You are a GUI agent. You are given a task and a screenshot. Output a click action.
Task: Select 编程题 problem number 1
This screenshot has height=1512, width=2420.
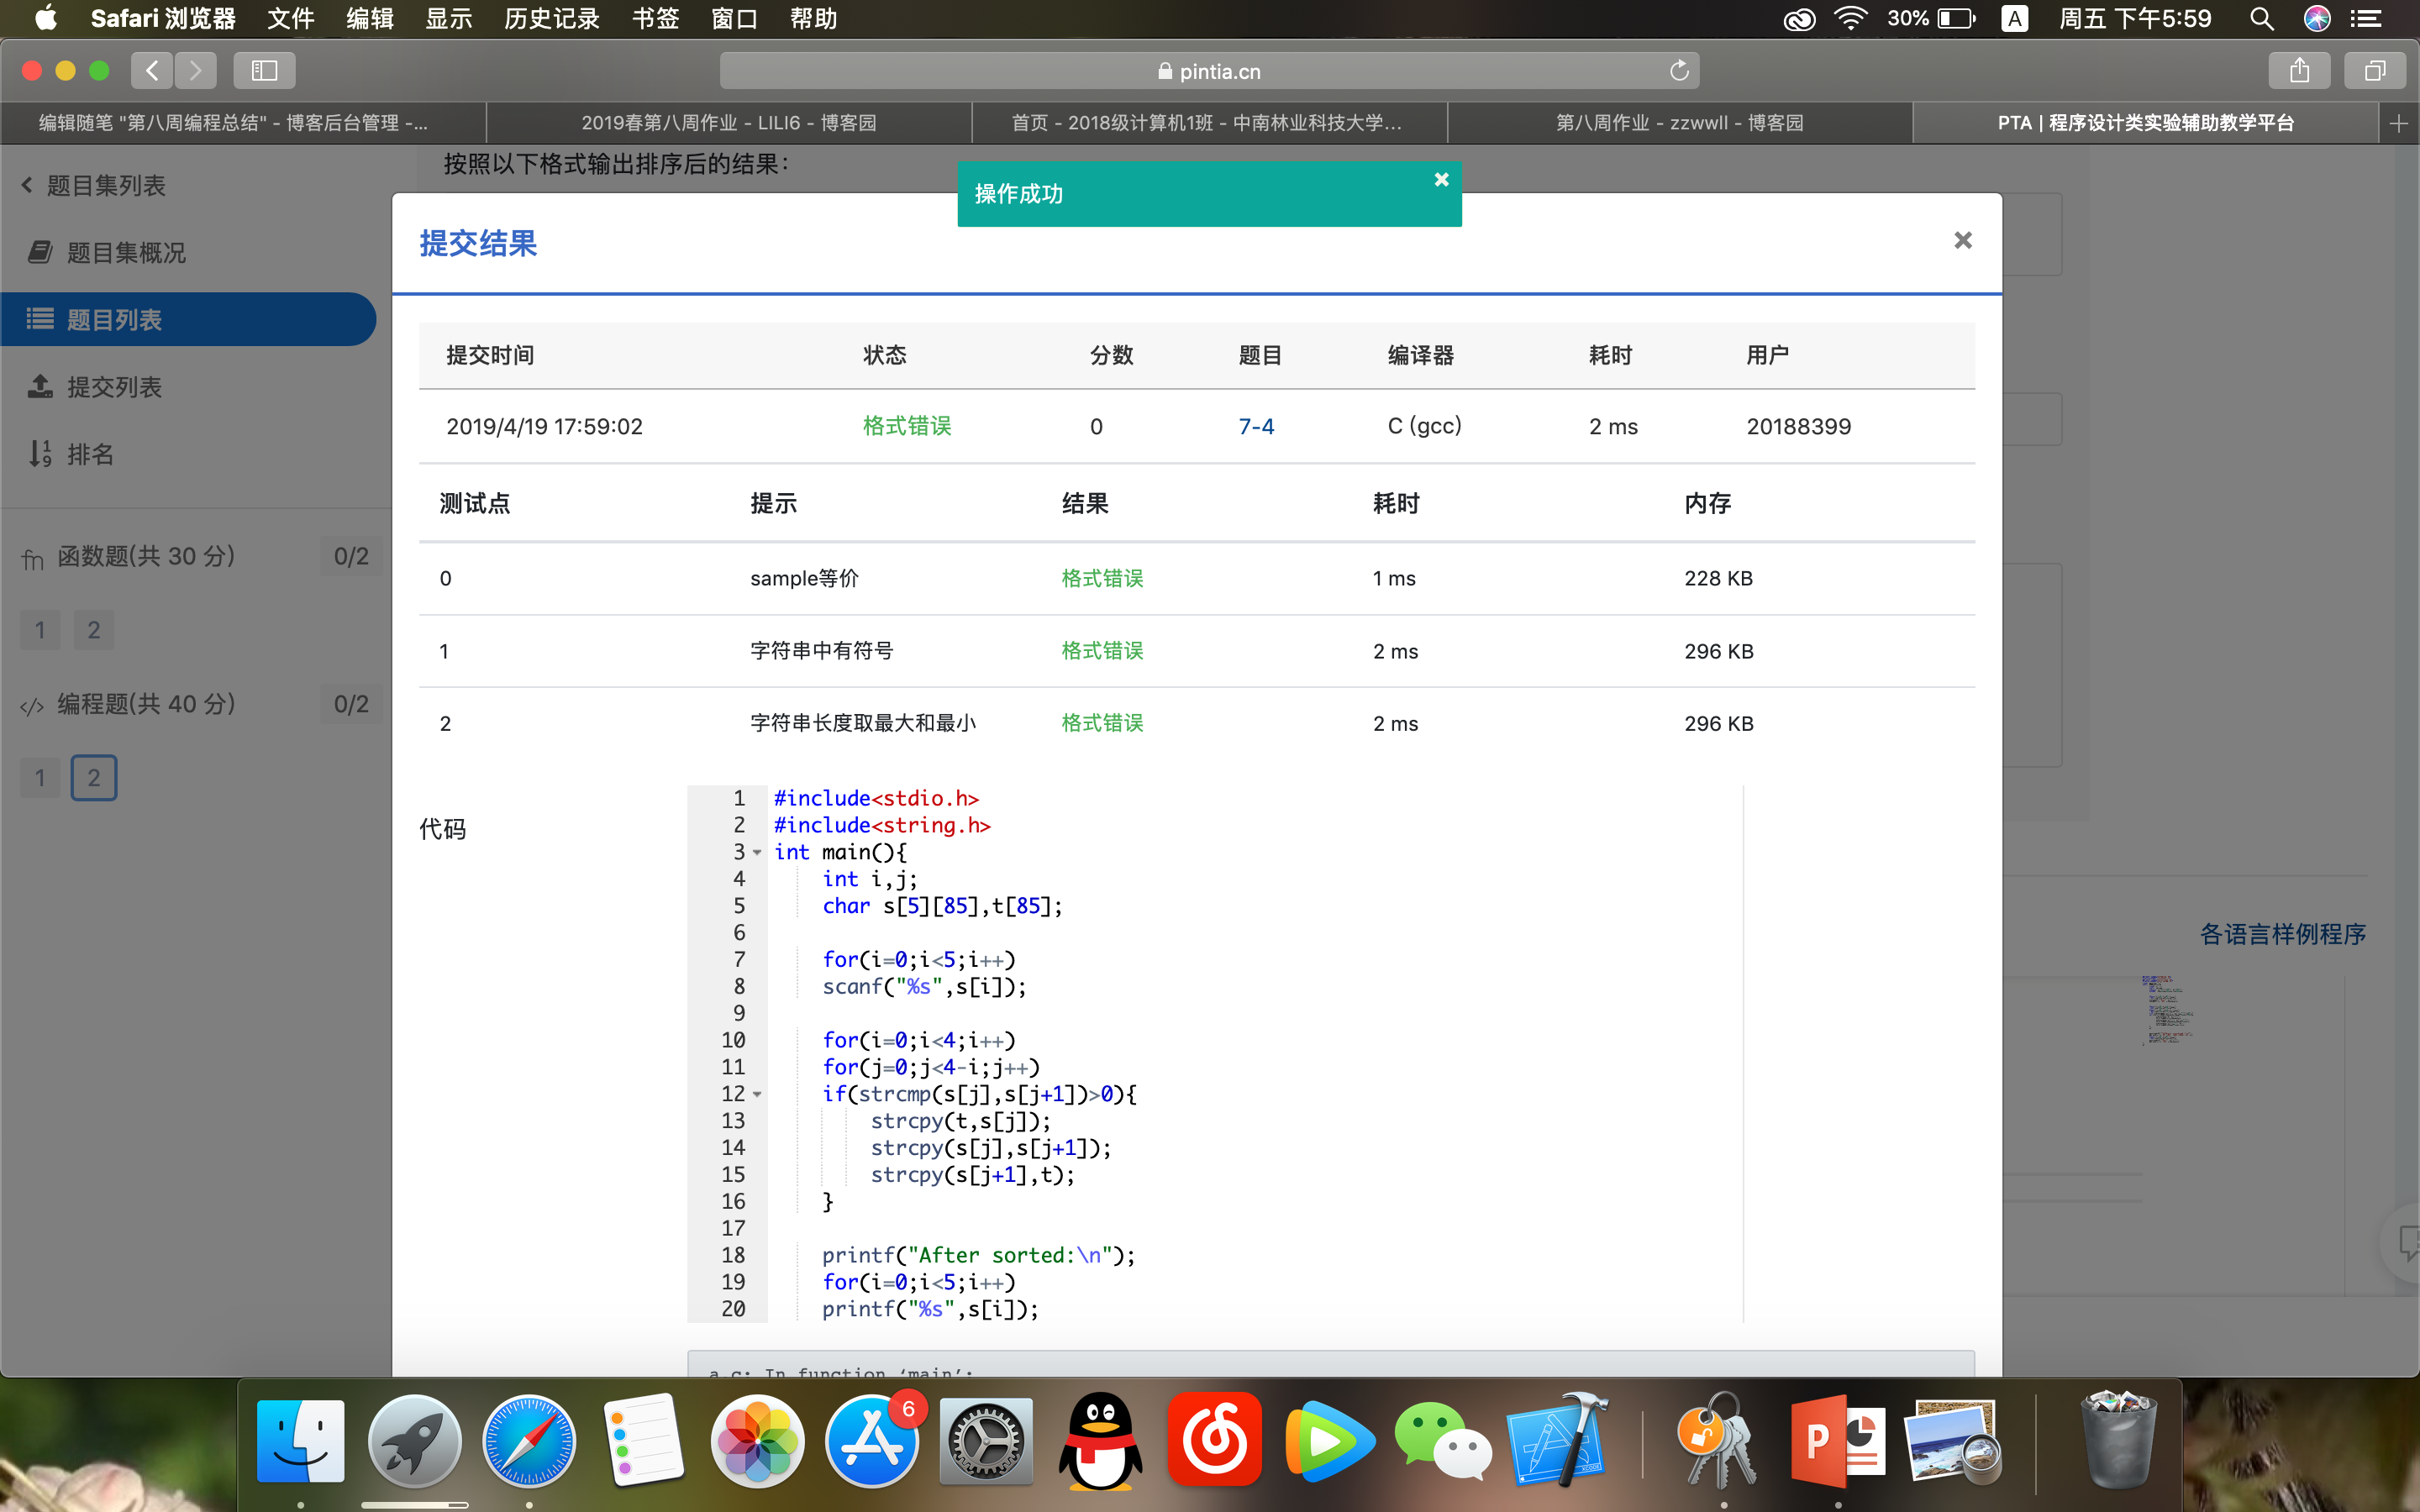point(40,778)
